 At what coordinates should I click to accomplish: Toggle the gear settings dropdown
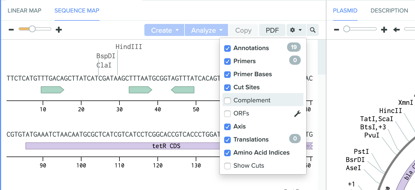pyautogui.click(x=296, y=30)
